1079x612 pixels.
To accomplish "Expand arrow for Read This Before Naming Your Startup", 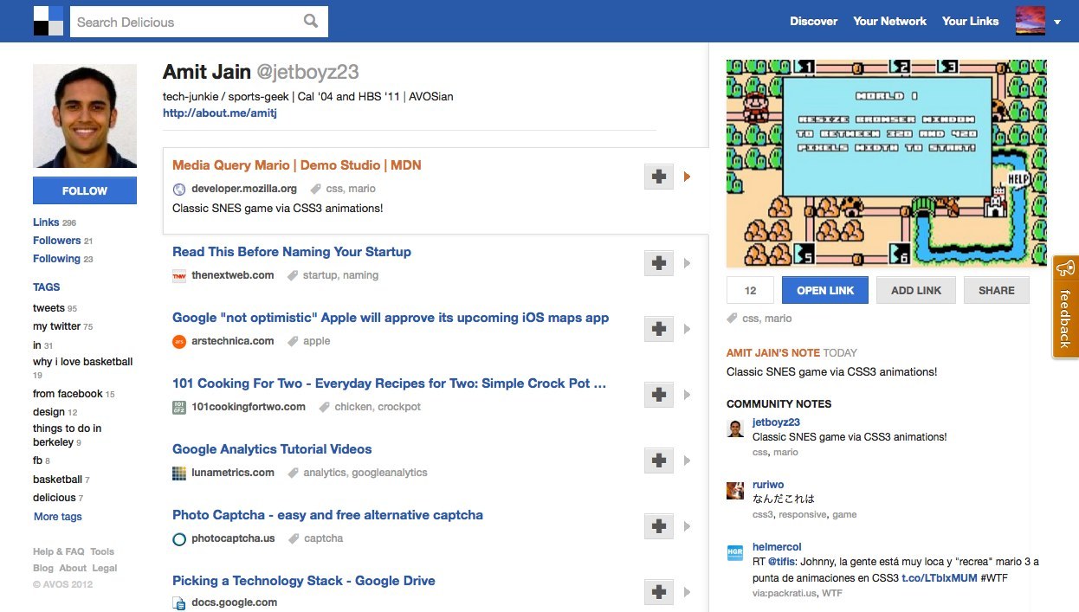I will (x=688, y=263).
